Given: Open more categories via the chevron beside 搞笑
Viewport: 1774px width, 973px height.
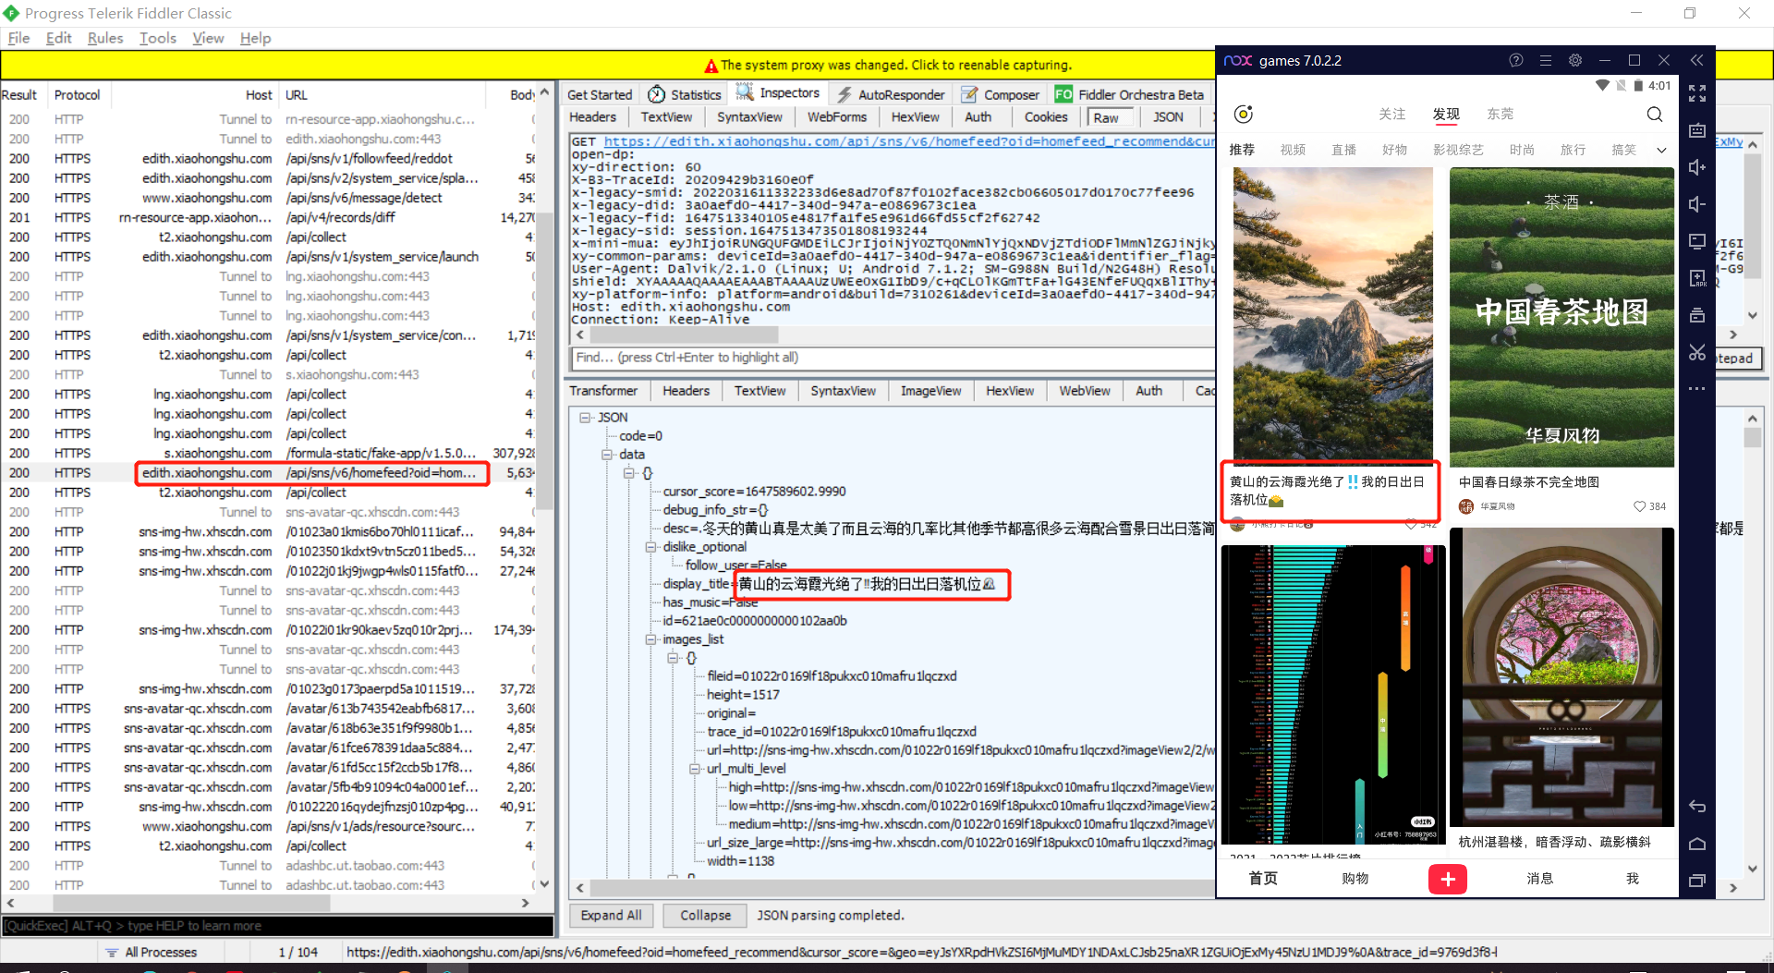Looking at the screenshot, I should pos(1660,149).
